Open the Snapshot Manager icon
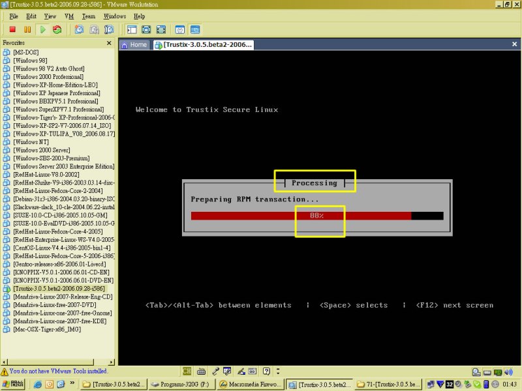522x391 pixels. 109,29
